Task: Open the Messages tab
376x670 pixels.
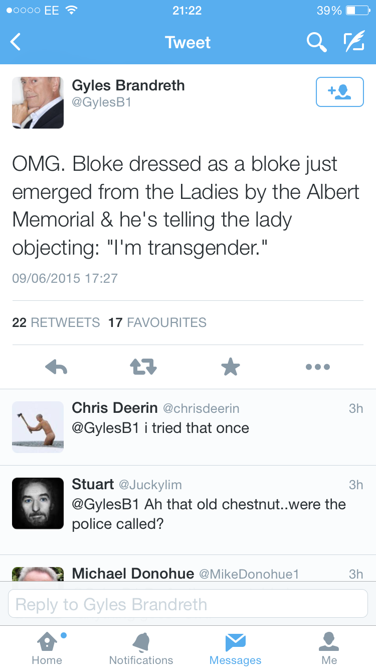Action: pyautogui.click(x=235, y=648)
